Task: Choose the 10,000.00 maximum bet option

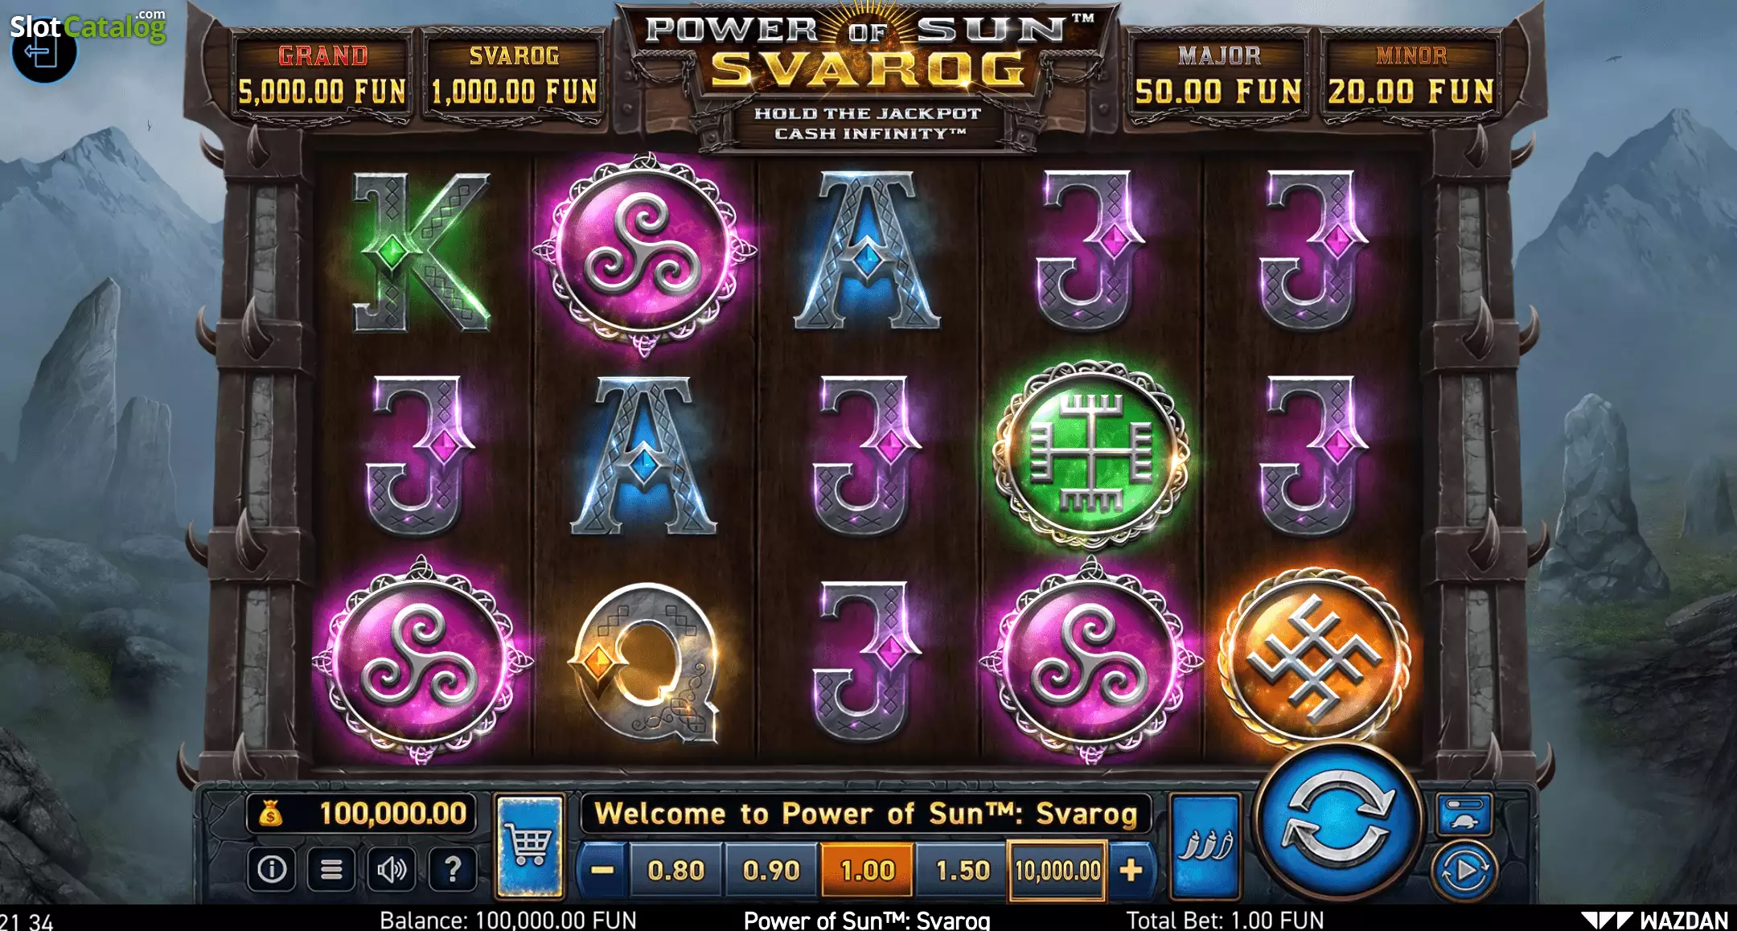Action: tap(1057, 870)
